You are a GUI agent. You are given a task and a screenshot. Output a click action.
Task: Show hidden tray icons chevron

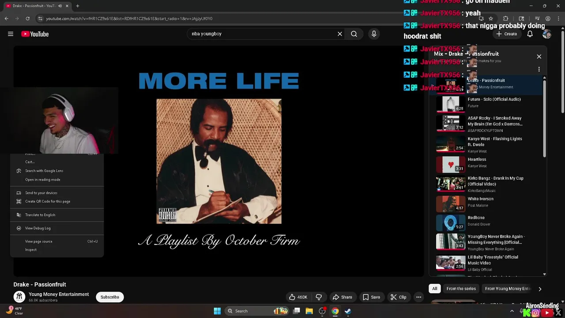pyautogui.click(x=512, y=311)
